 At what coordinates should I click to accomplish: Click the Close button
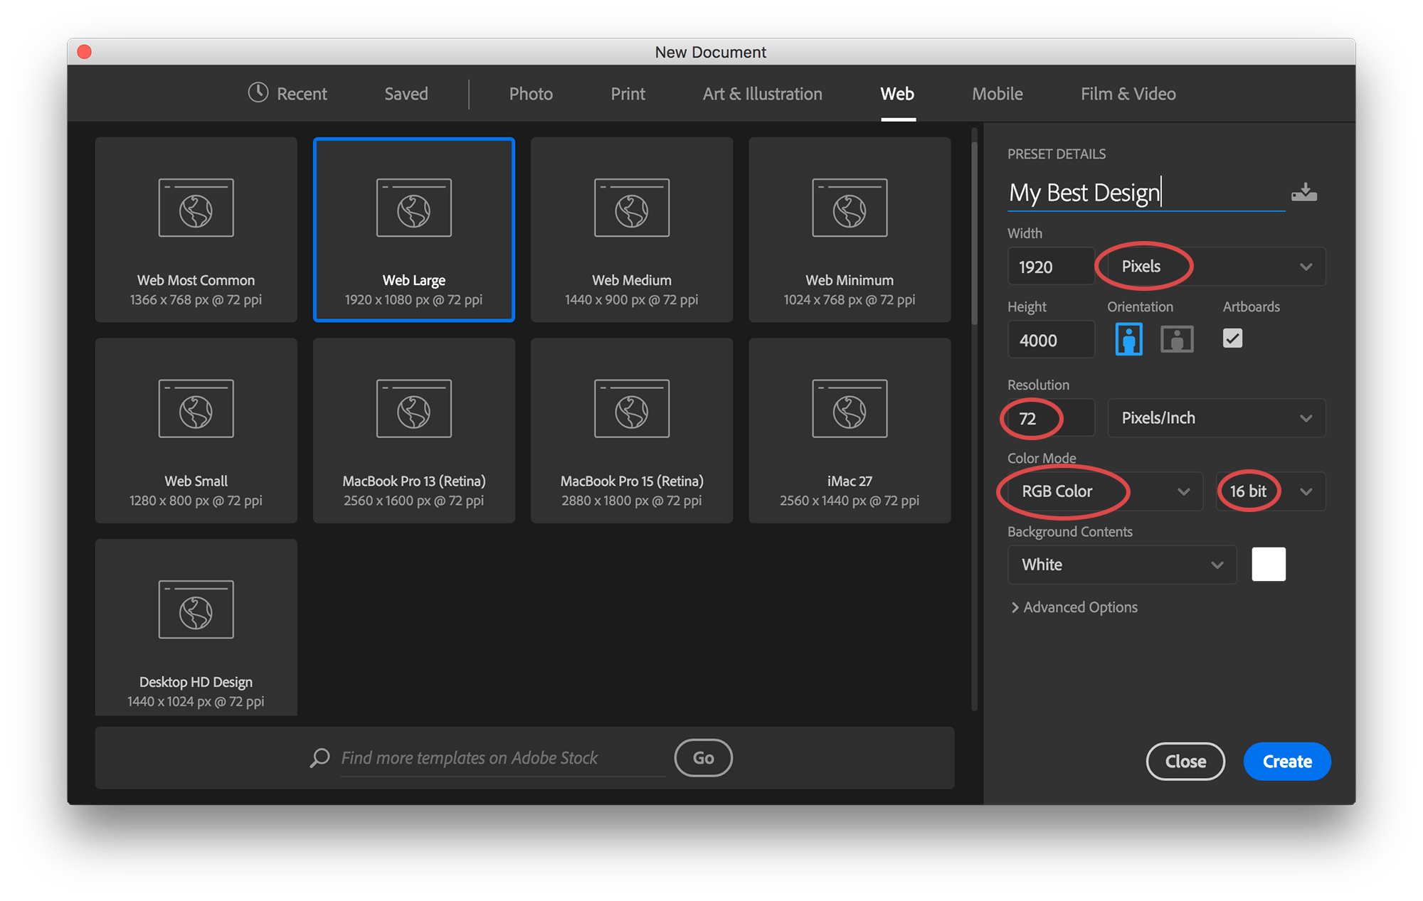coord(1185,762)
